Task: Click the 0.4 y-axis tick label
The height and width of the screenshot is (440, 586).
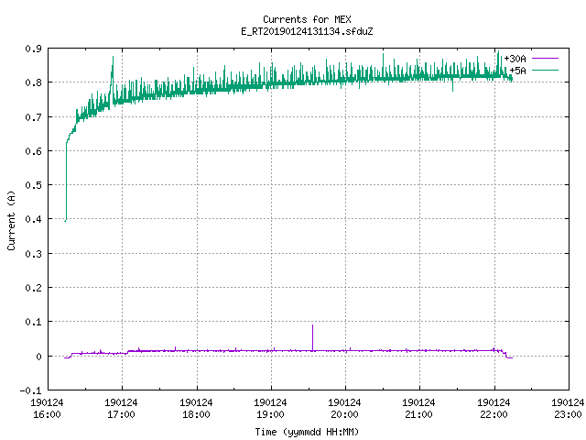Action: tap(34, 219)
